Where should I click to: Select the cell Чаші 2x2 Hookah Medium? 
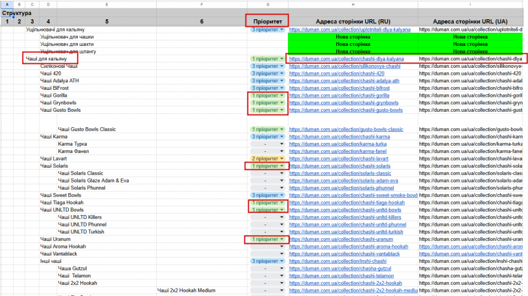(x=186, y=291)
